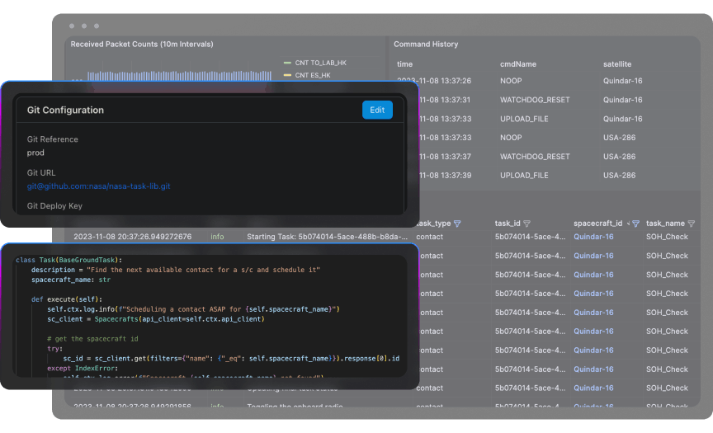Select the cmdName column header

[x=518, y=64]
